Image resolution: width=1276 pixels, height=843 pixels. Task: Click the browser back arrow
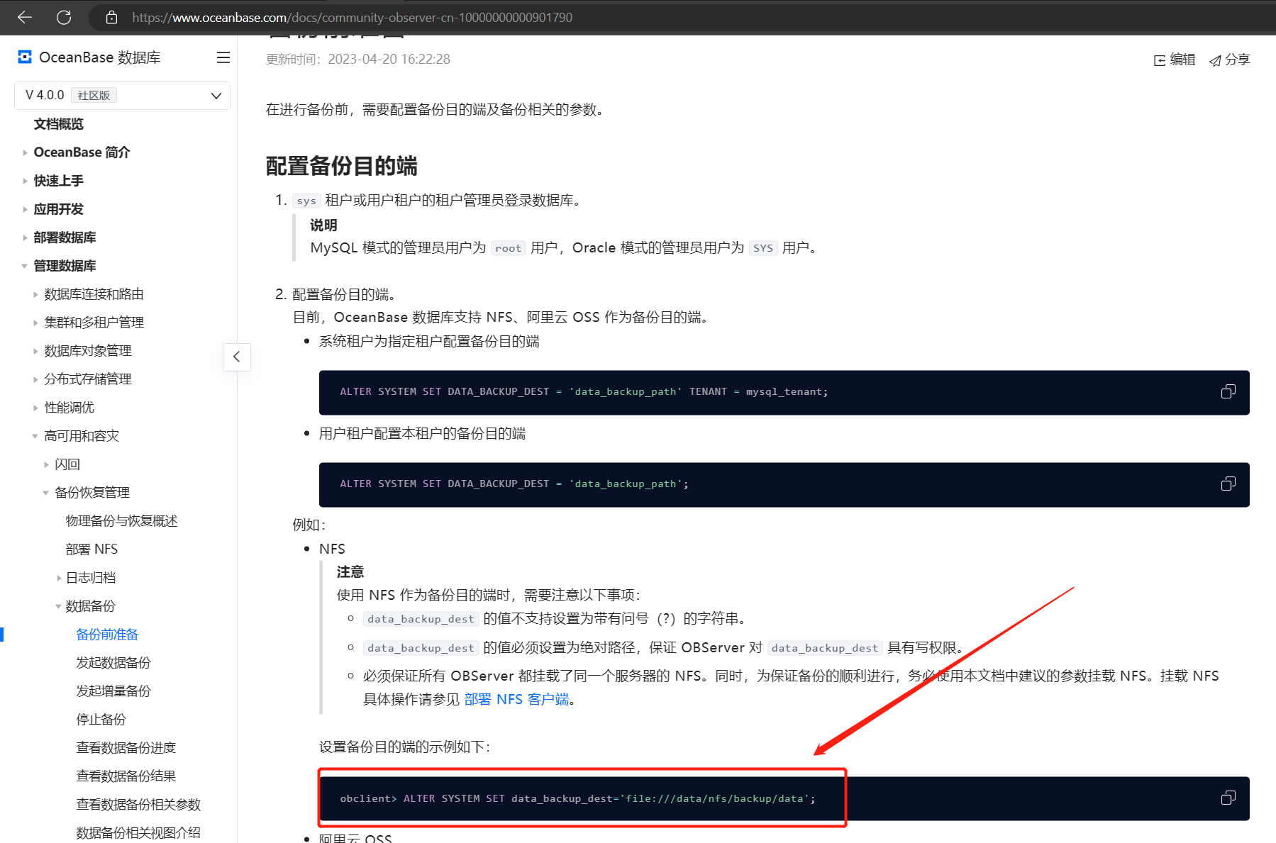coord(25,17)
